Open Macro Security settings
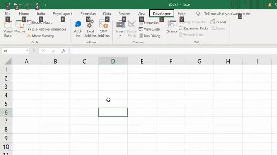This screenshot has width=277, height=155. [41, 36]
